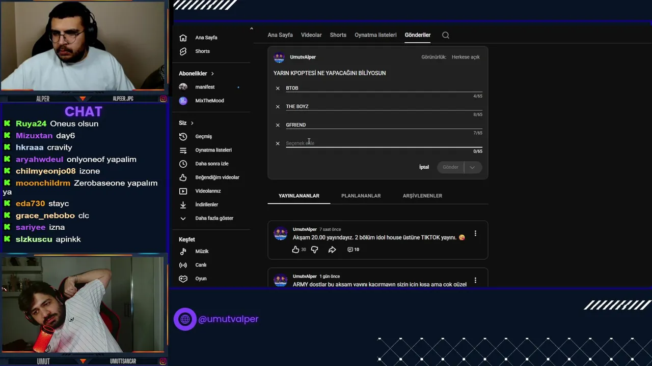Open Oynatma listeleri sidebar icon
The height and width of the screenshot is (366, 652).
[x=183, y=150]
